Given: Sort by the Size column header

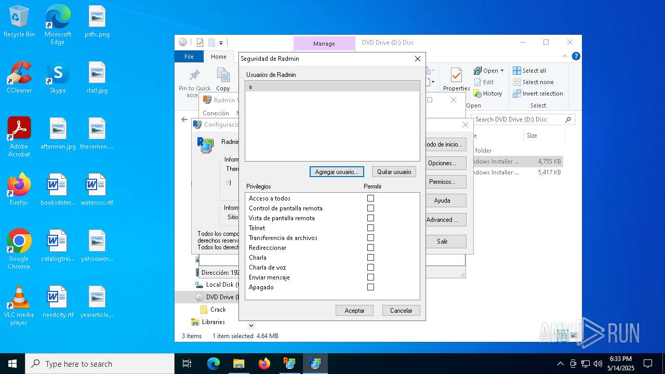Looking at the screenshot, I should pyautogui.click(x=543, y=136).
